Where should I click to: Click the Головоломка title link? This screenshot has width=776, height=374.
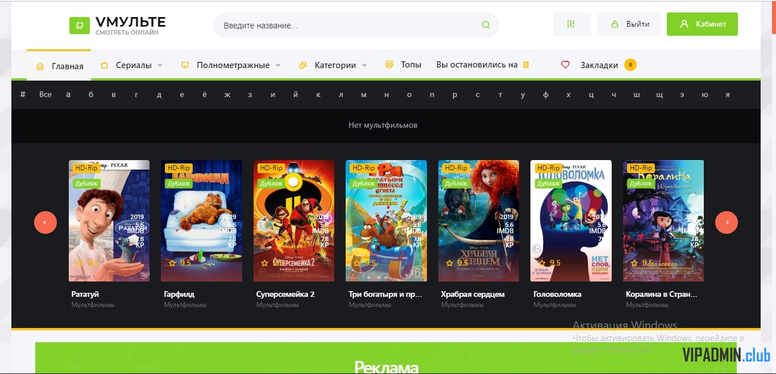(557, 294)
